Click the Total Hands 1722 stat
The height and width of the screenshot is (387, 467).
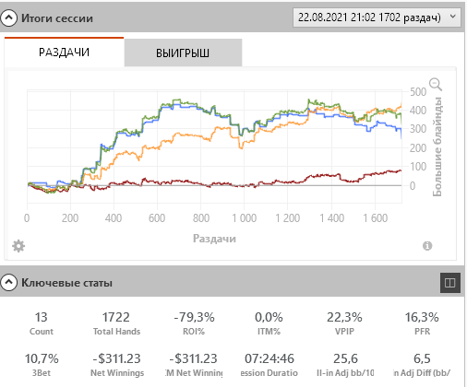coord(116,323)
